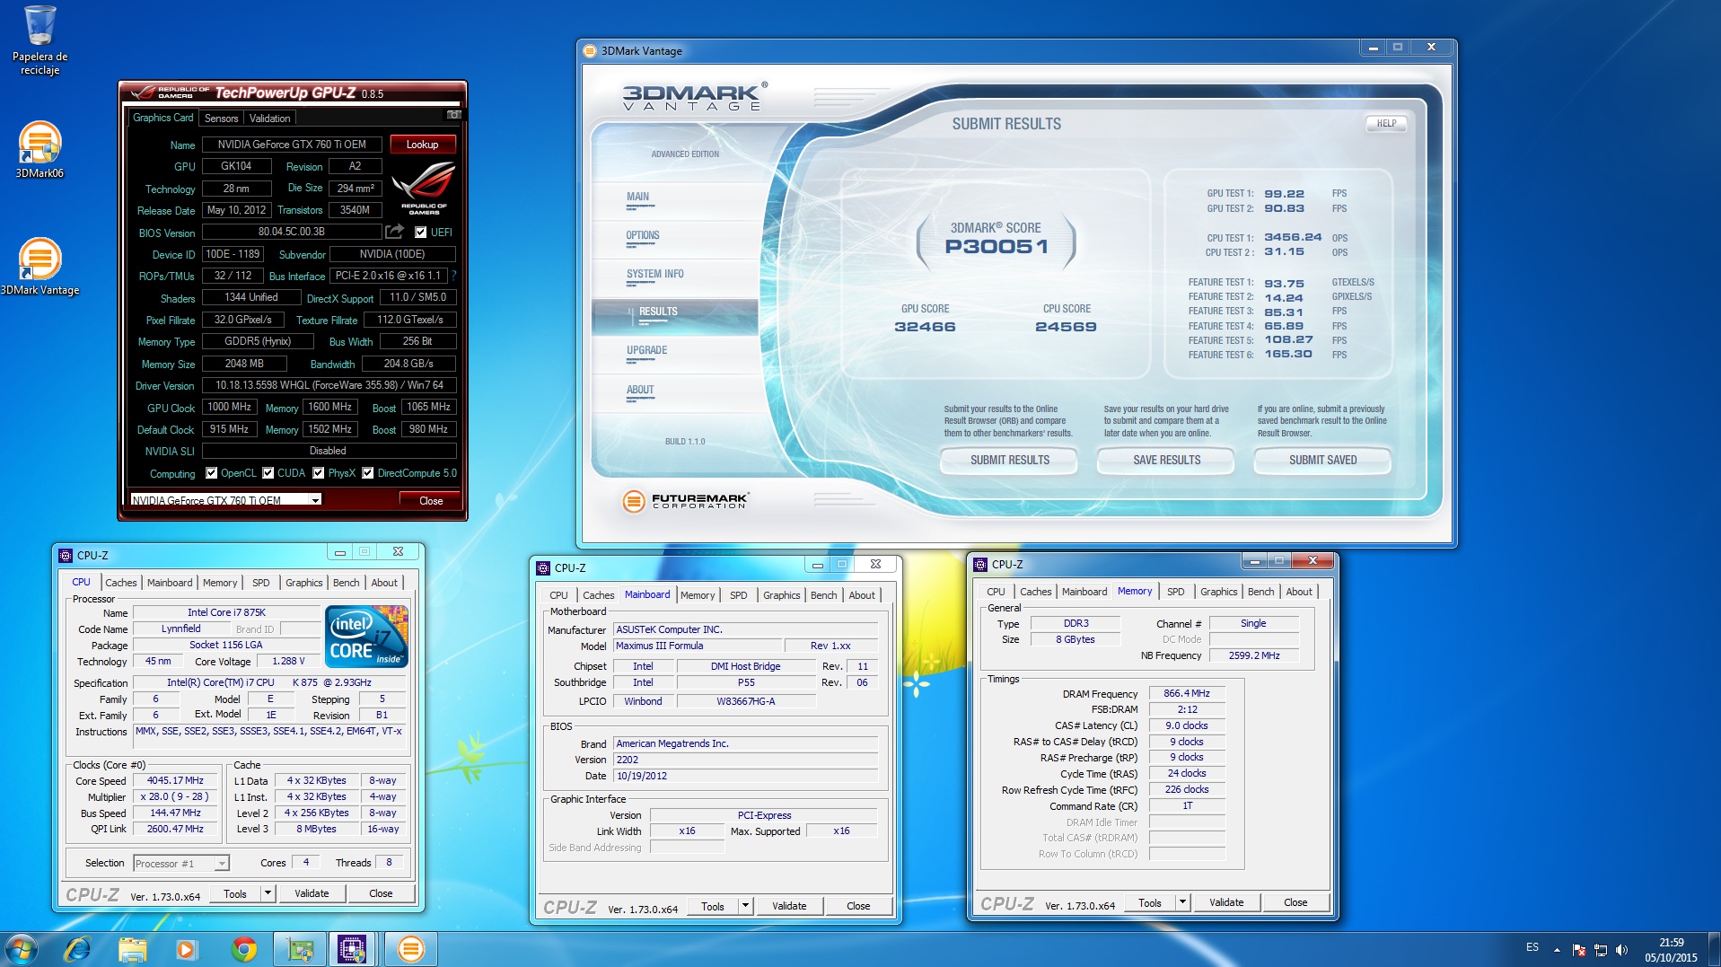Click the 3DMark Vantage title bar icon
Screen dimensions: 1721x967
click(590, 51)
